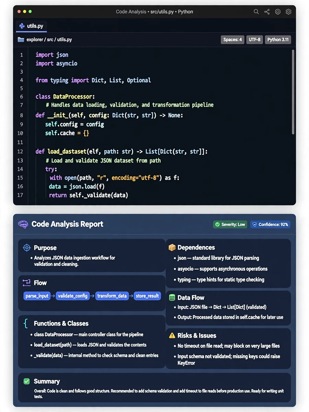The width and height of the screenshot is (309, 412).
Task: Select the store_result flow step
Action: point(147,296)
